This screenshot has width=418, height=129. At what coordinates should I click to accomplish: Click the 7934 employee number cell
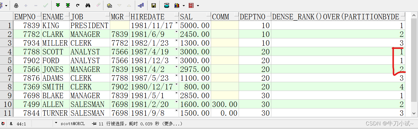[x=27, y=43]
